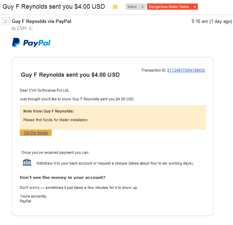Viewport: 233px width, 225px height.
Task: Remove the Dangerous Mailer Sales label
Action: point(194,7)
